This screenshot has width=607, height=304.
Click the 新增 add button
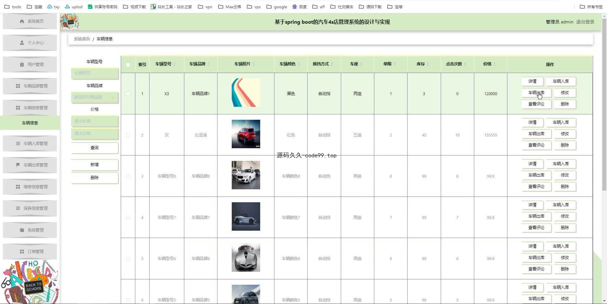coord(95,165)
